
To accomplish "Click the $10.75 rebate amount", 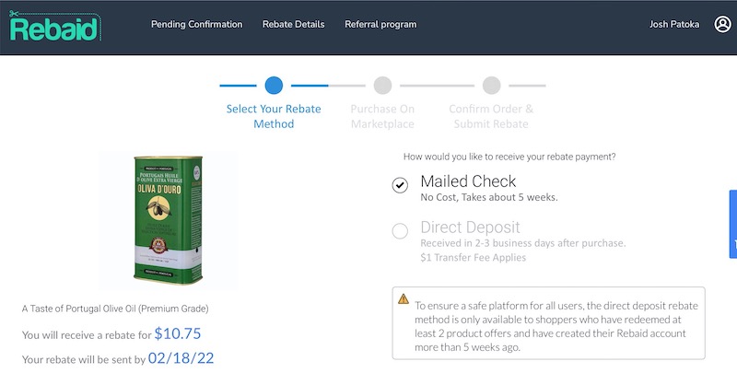I will (177, 333).
